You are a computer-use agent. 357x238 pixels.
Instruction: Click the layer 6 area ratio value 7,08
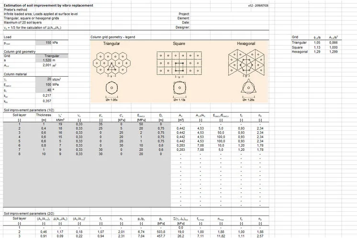pyautogui.click(x=201, y=145)
